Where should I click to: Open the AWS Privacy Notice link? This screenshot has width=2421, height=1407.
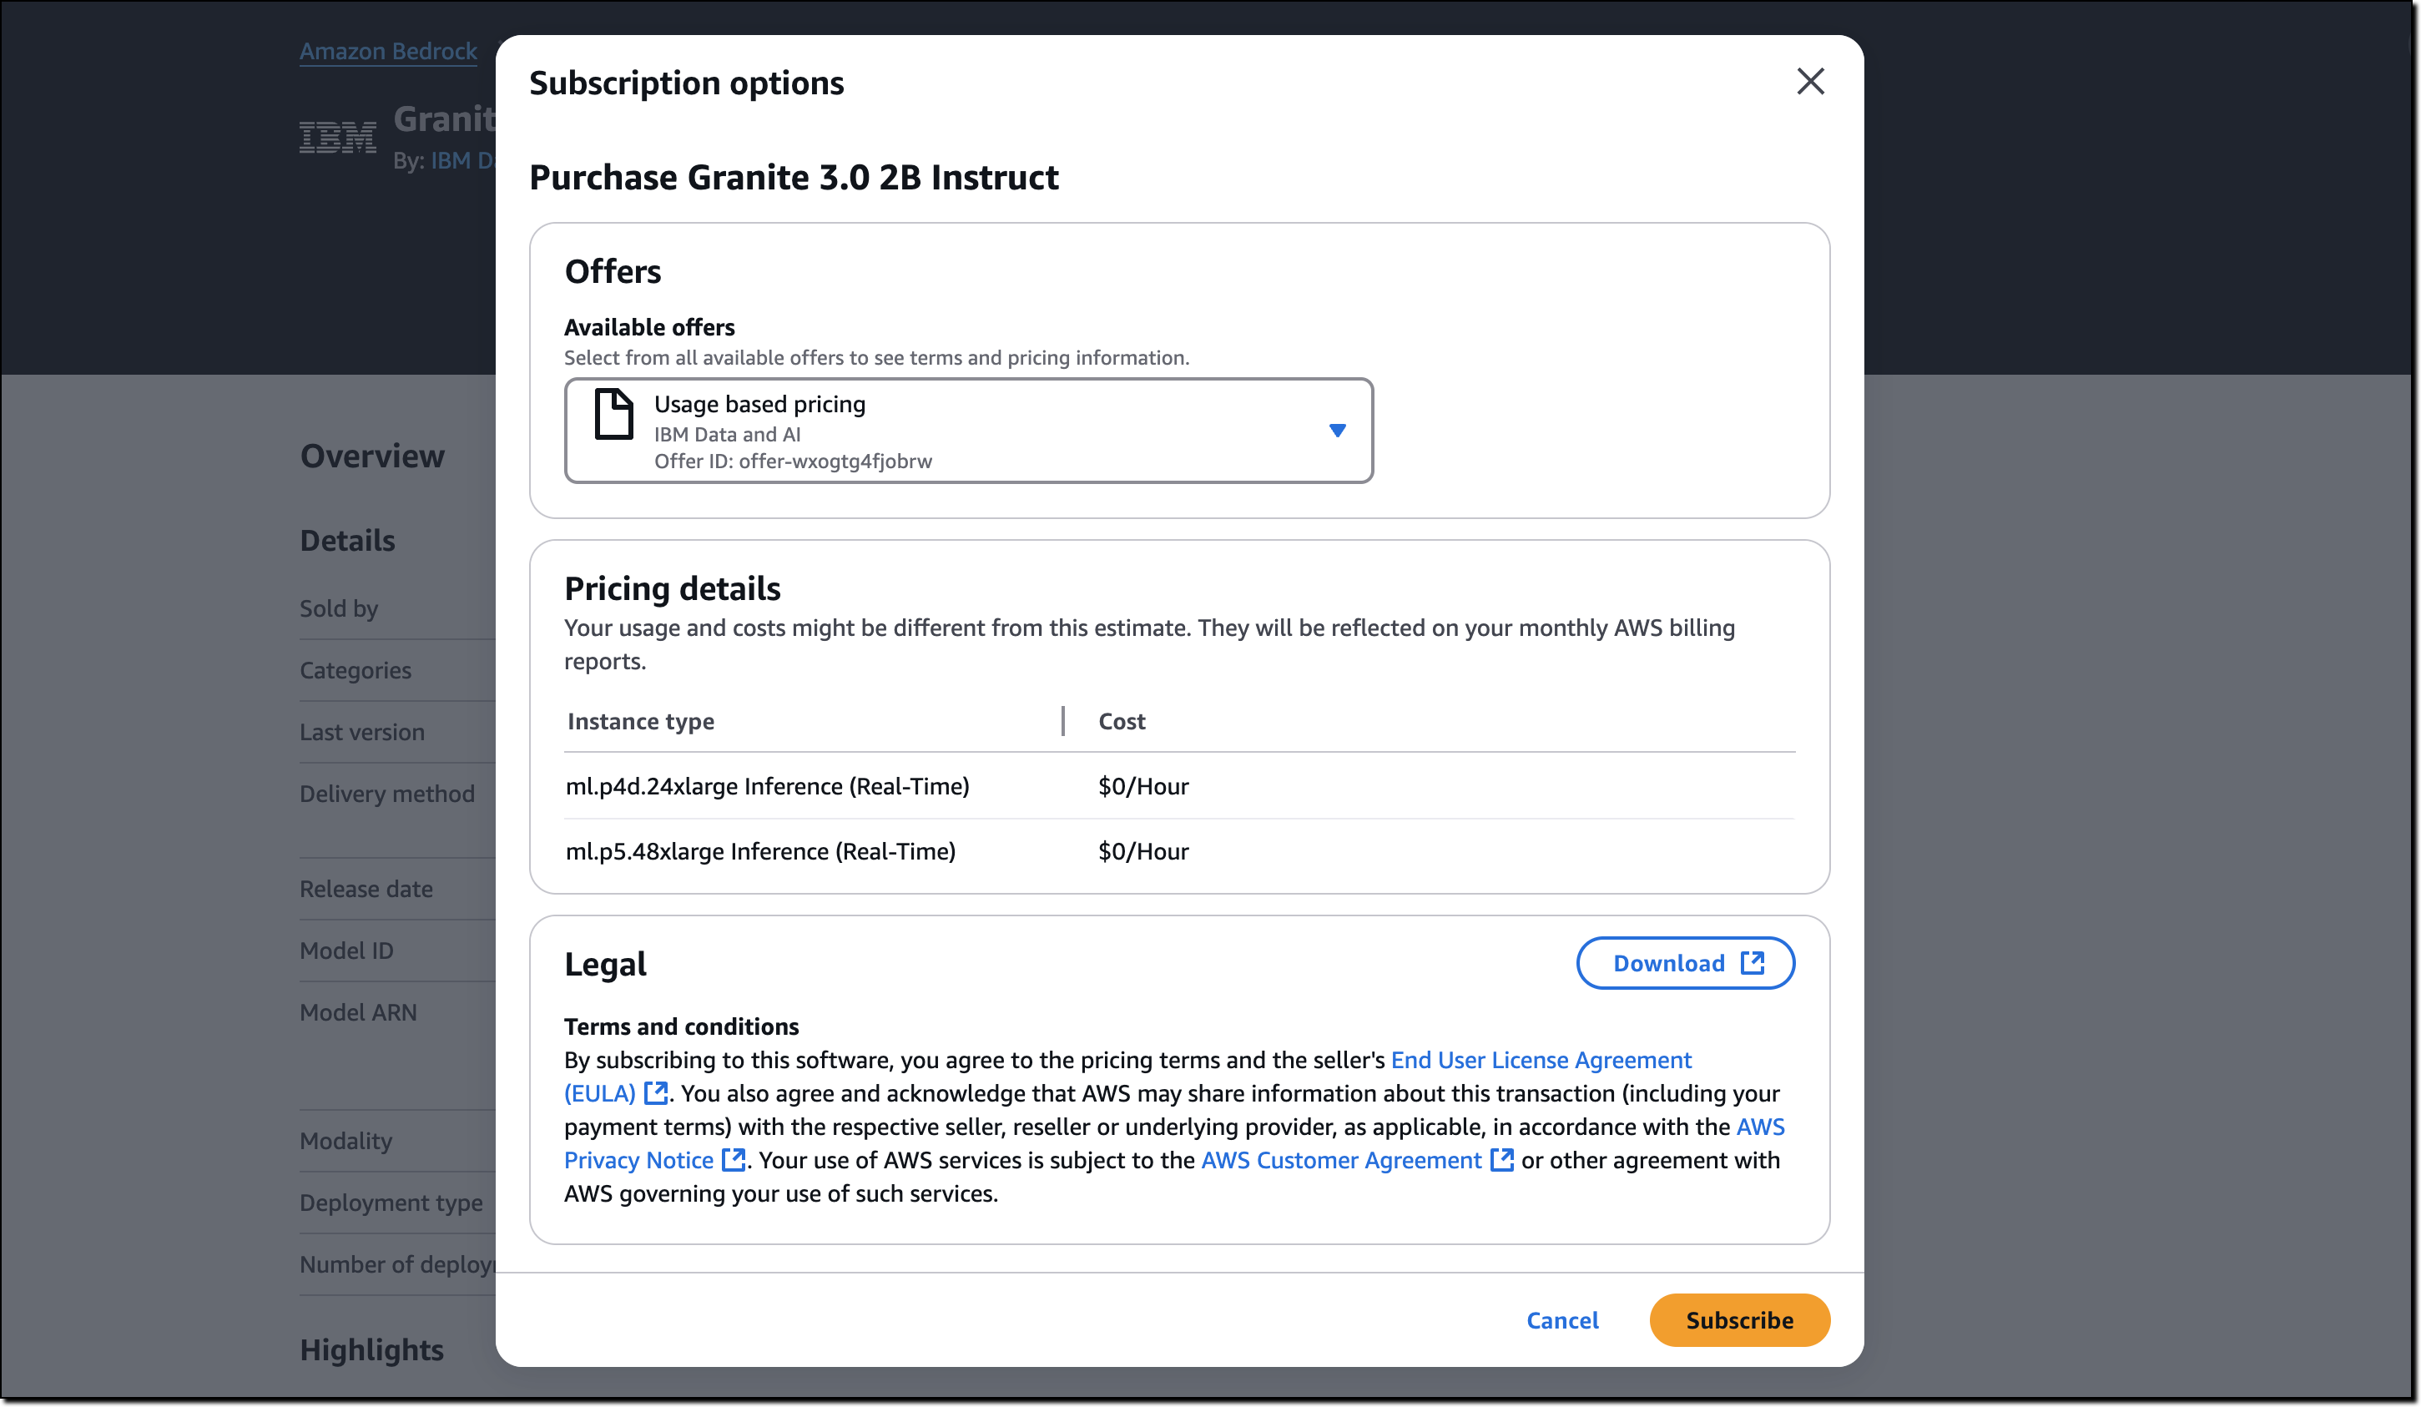638,1160
